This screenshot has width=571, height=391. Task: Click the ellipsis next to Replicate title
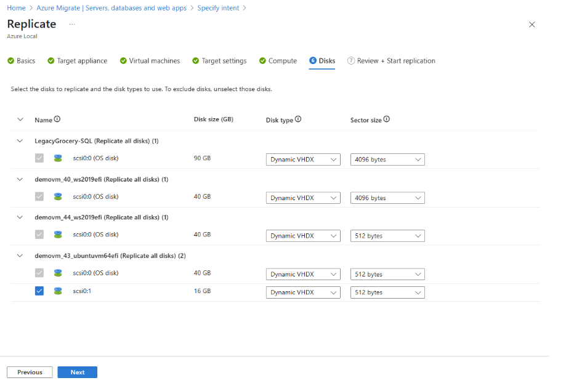(72, 23)
